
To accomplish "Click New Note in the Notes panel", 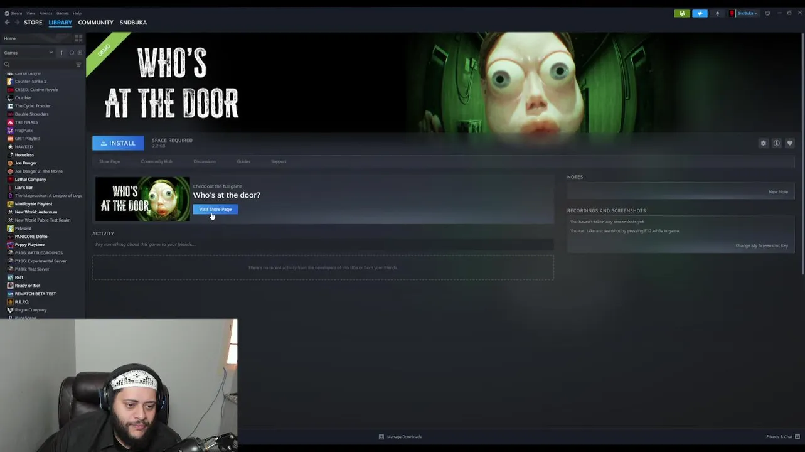I will (x=778, y=192).
